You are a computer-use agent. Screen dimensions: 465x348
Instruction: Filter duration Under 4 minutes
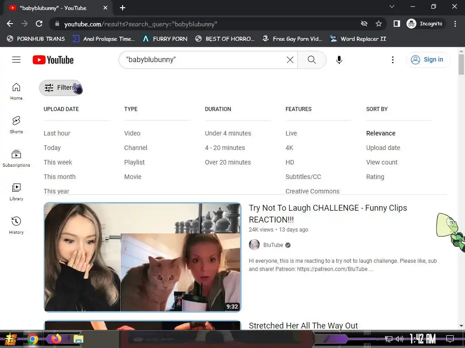(x=228, y=133)
